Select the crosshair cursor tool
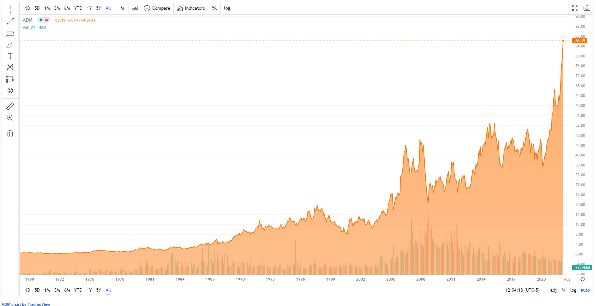The image size is (596, 306). (x=10, y=10)
